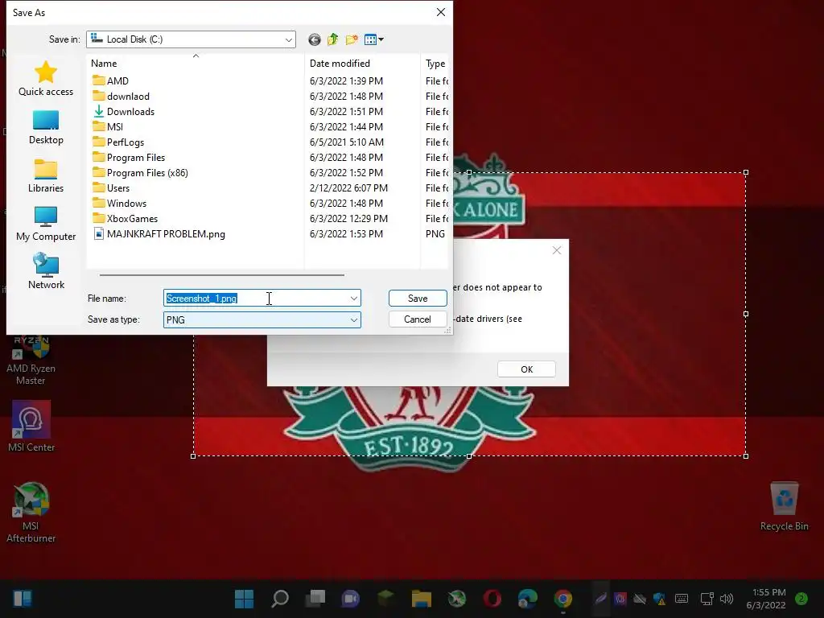Open taskbar Search

pyautogui.click(x=279, y=599)
